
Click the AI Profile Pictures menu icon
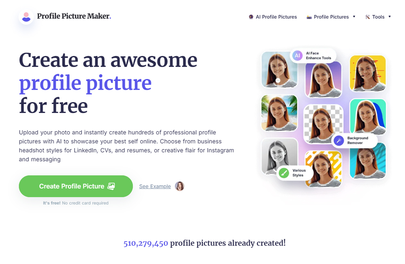(x=251, y=17)
